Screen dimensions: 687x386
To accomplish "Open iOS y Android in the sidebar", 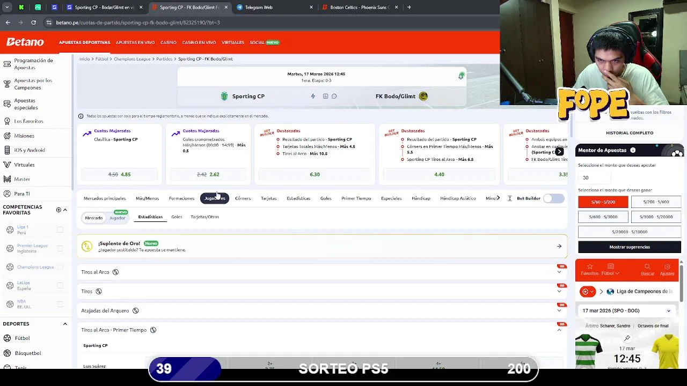I will (30, 150).
